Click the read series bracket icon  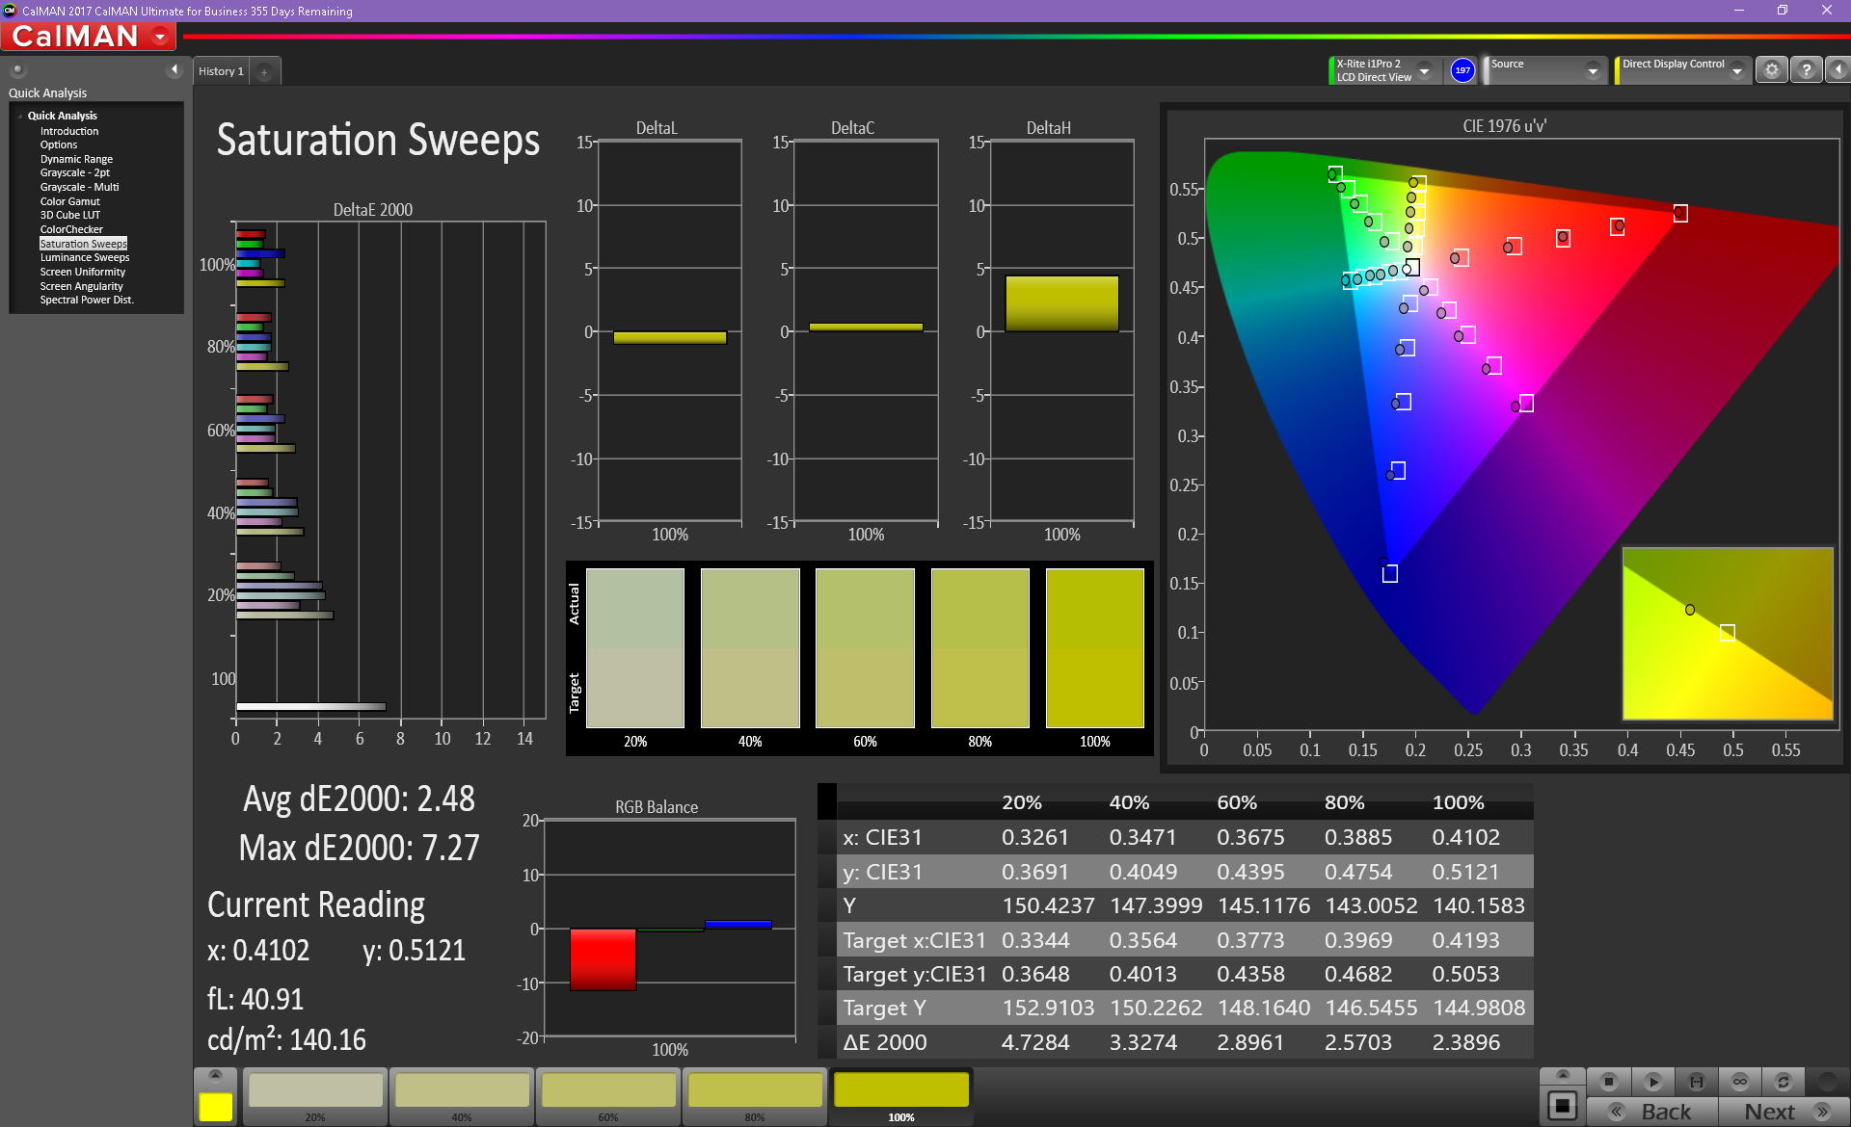coord(1697,1081)
